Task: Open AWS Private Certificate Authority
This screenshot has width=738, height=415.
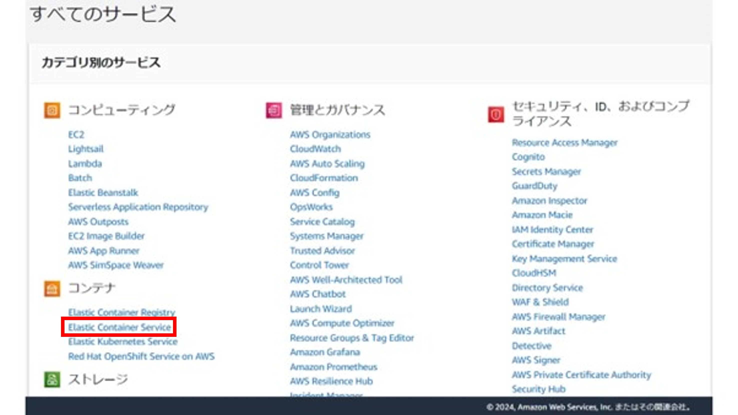Action: tap(581, 375)
